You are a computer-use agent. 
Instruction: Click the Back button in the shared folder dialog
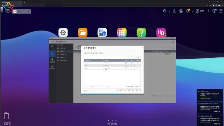pos(121,91)
